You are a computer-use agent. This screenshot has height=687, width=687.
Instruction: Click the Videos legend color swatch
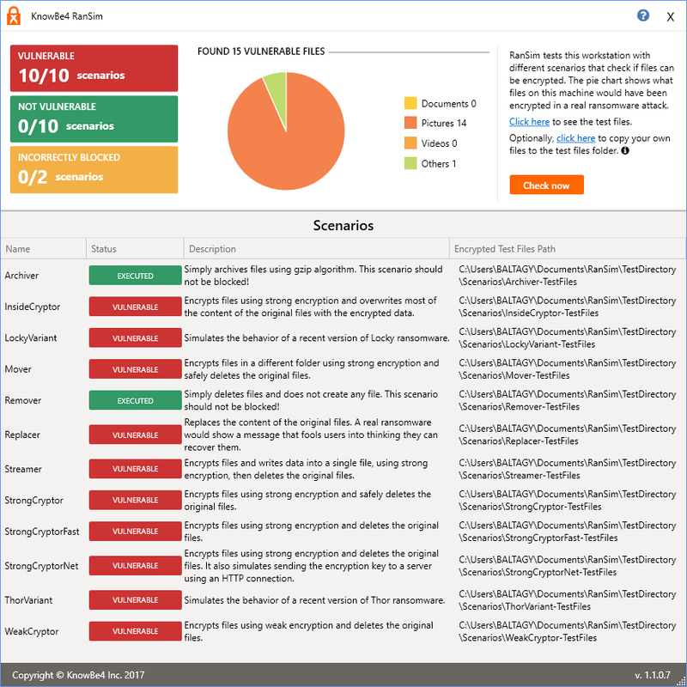[x=410, y=143]
